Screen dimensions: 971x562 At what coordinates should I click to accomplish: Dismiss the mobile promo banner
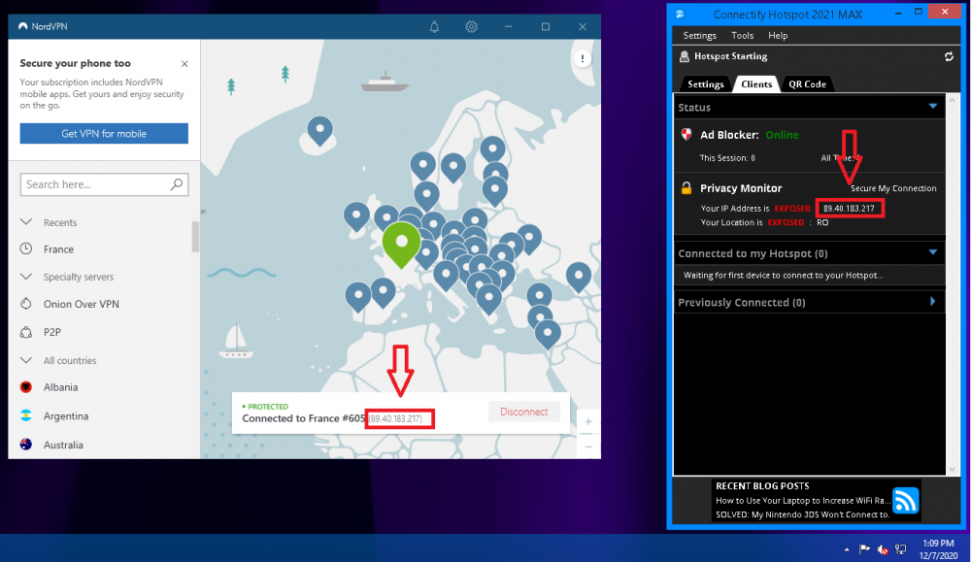184,64
